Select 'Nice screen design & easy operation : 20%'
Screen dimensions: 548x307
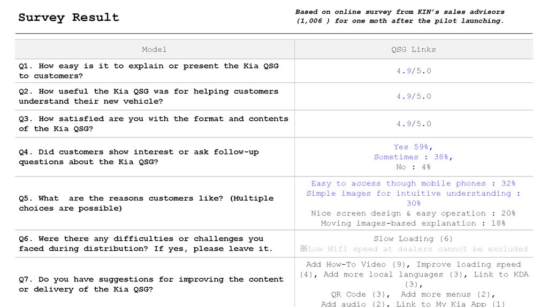413,213
